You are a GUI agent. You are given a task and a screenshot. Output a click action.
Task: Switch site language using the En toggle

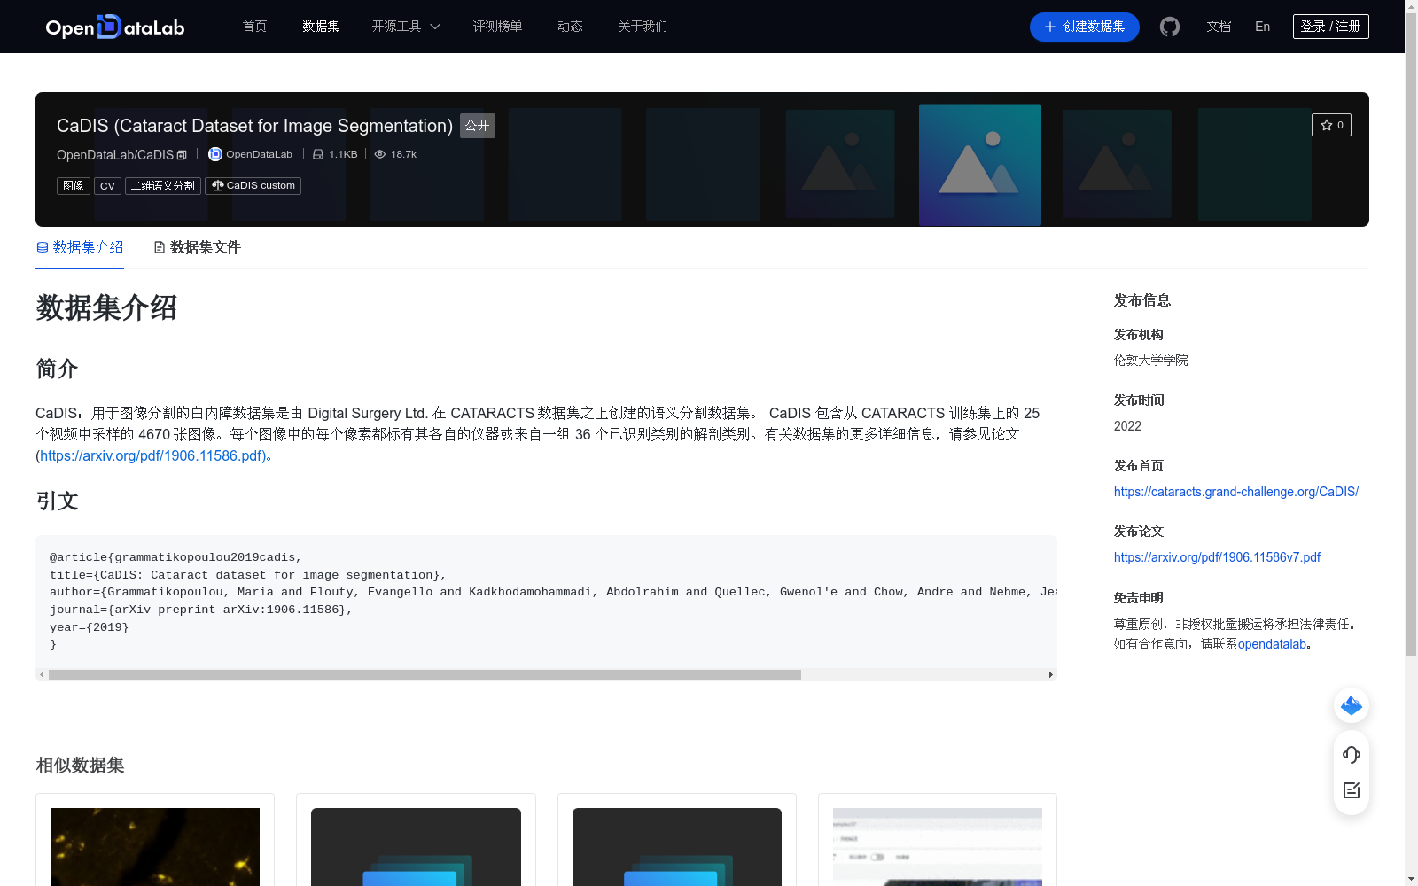click(x=1261, y=27)
